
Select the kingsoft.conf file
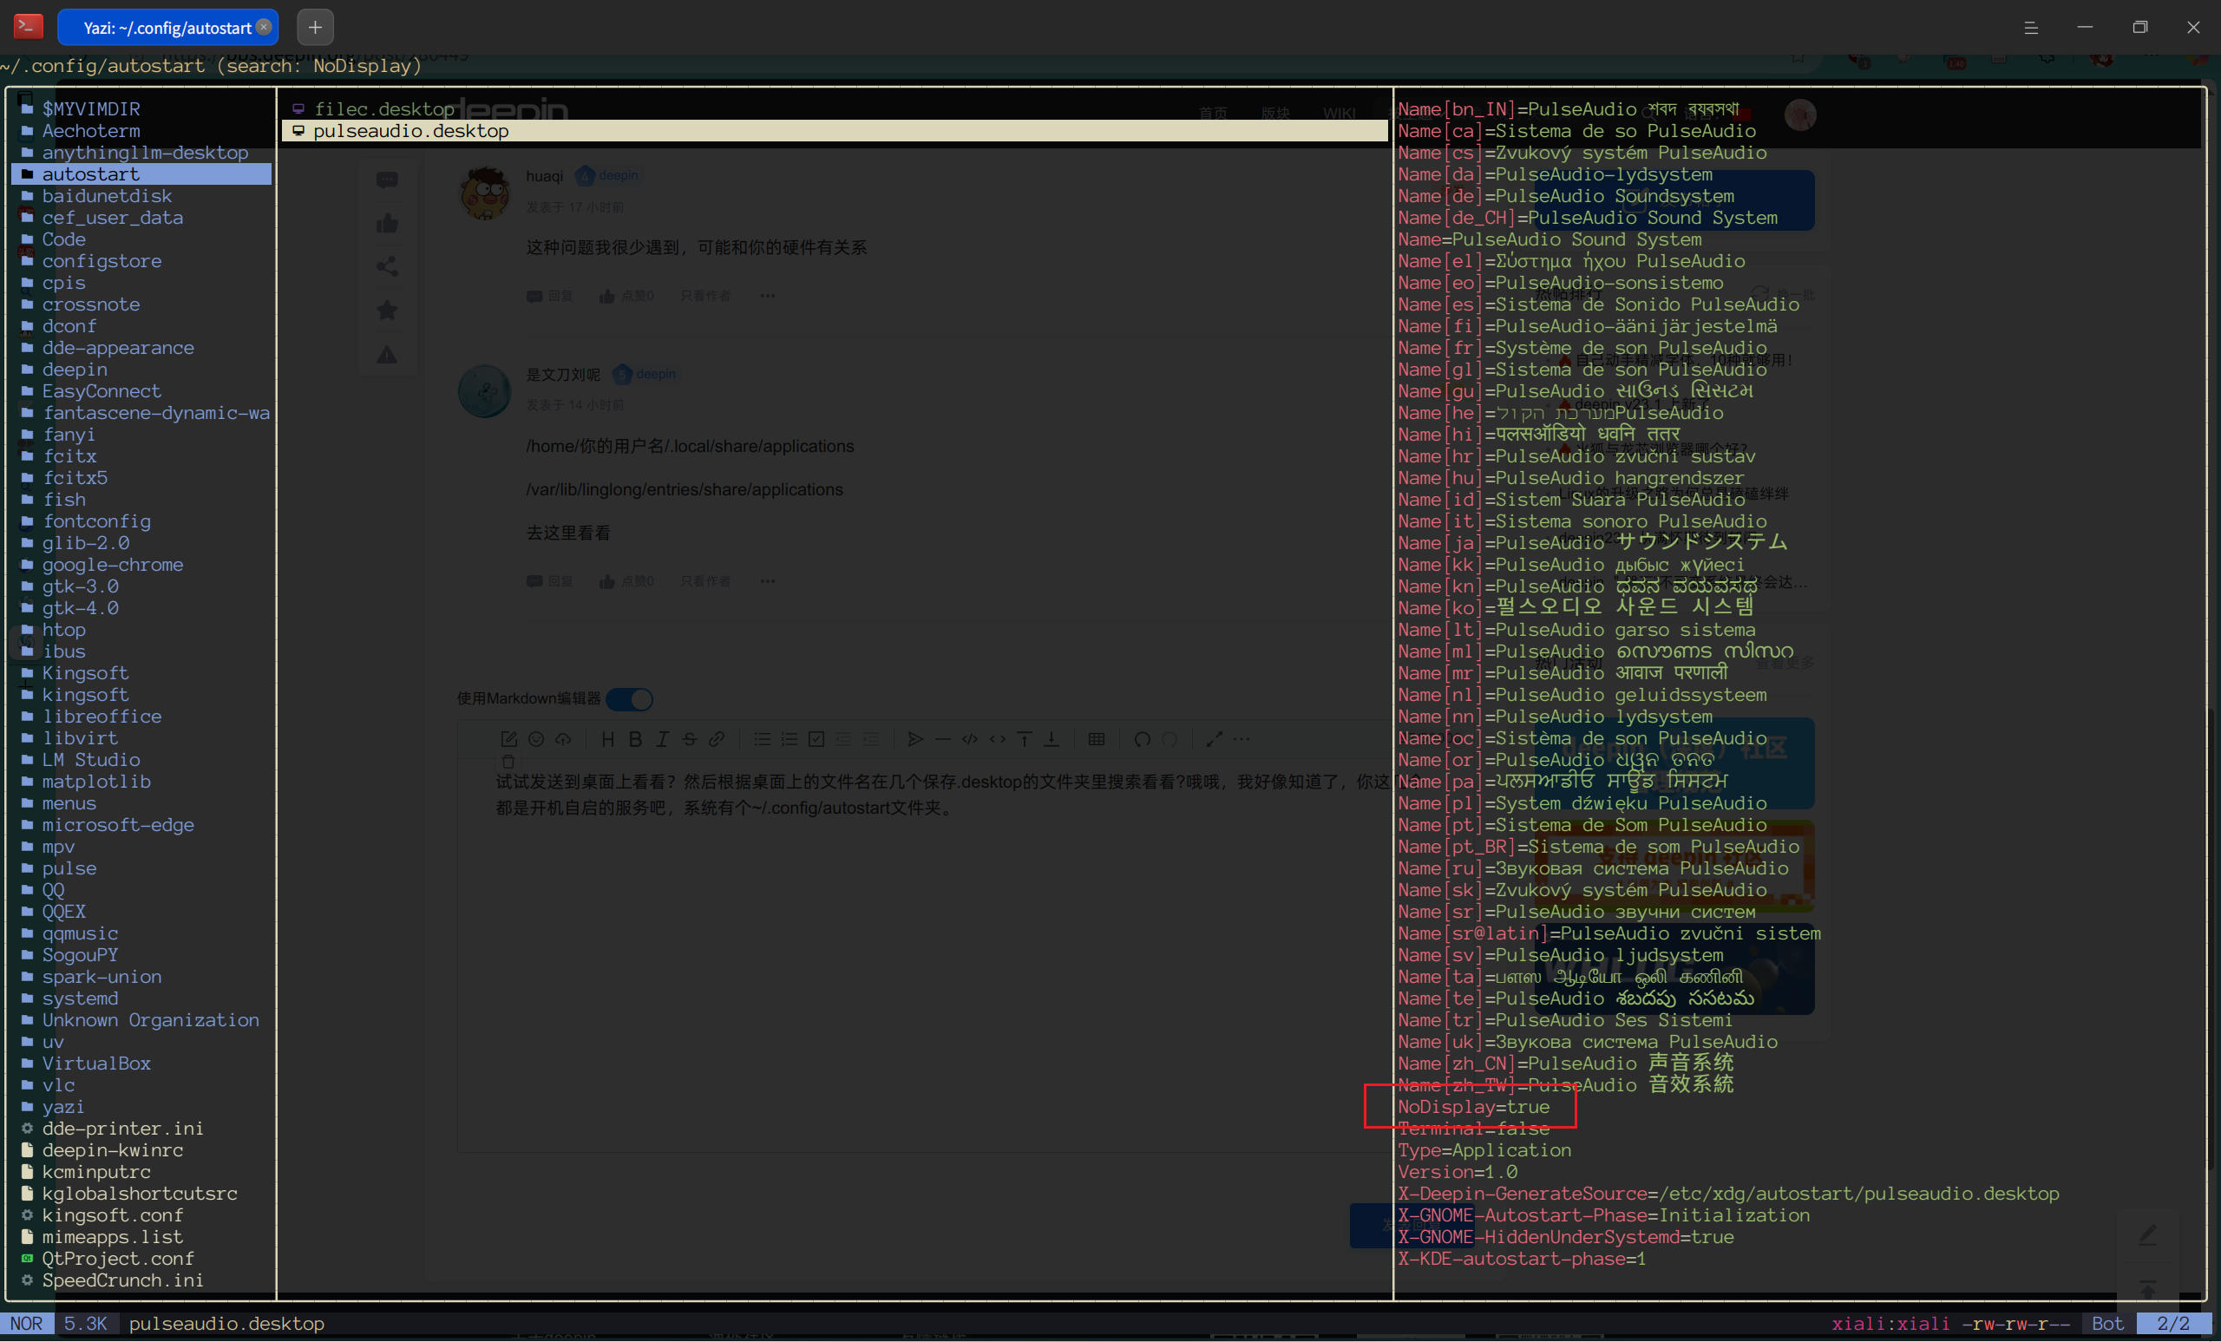[141, 1215]
